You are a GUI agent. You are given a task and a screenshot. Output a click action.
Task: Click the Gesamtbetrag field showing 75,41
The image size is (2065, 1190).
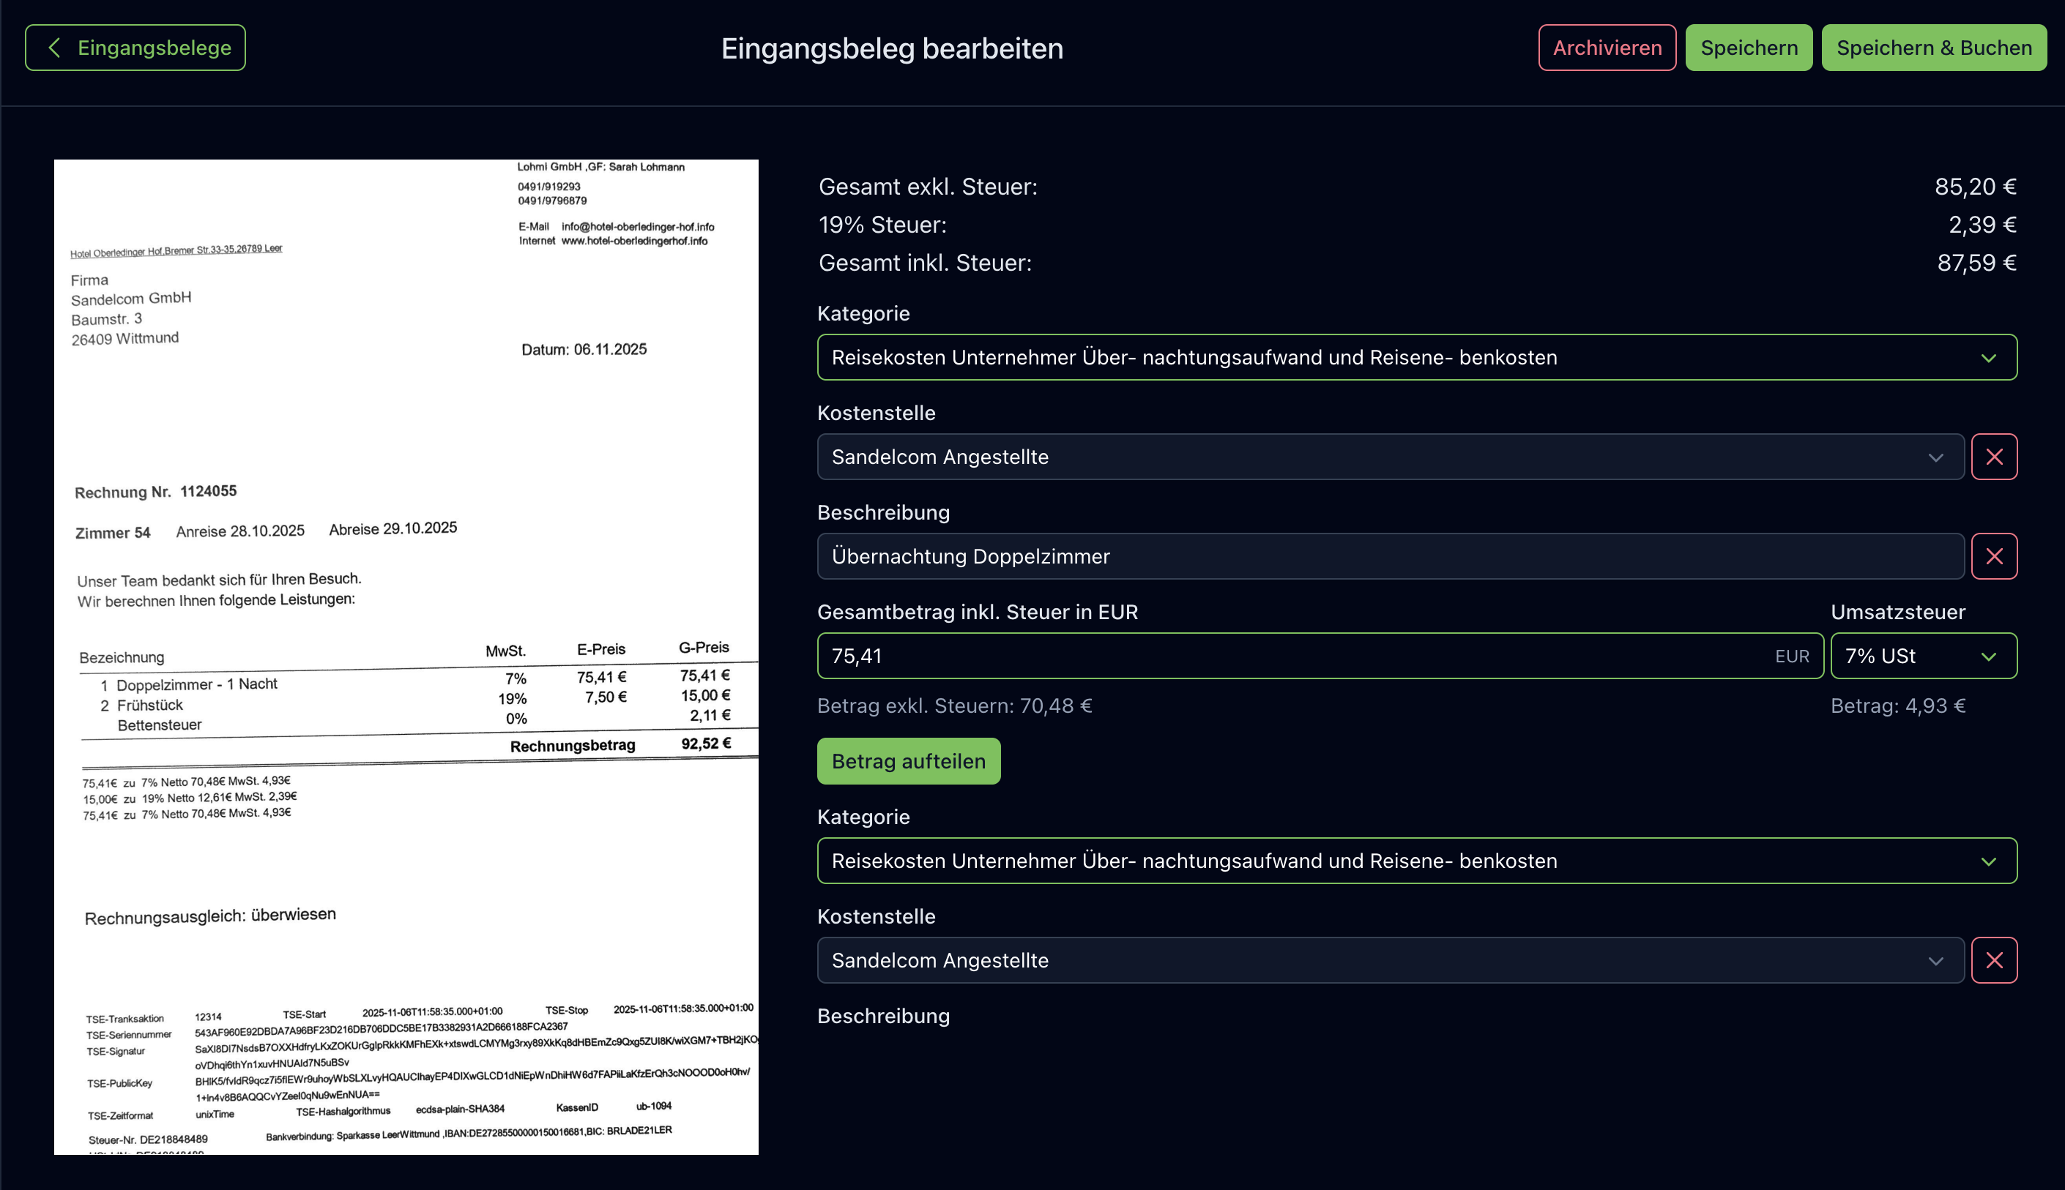1292,656
